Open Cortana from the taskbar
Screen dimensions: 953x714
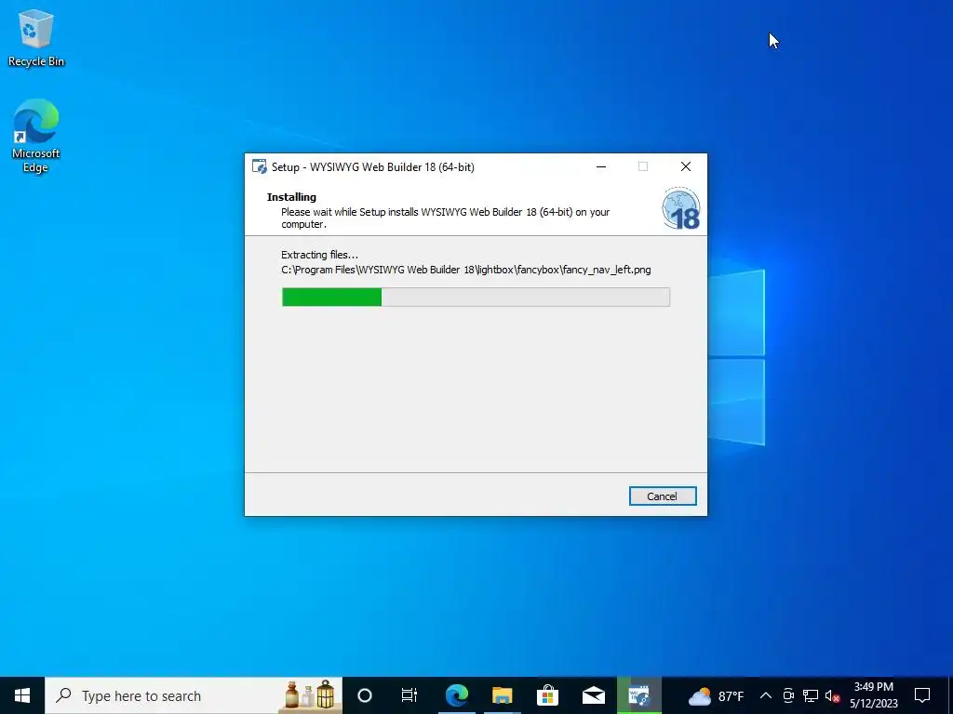click(x=365, y=695)
